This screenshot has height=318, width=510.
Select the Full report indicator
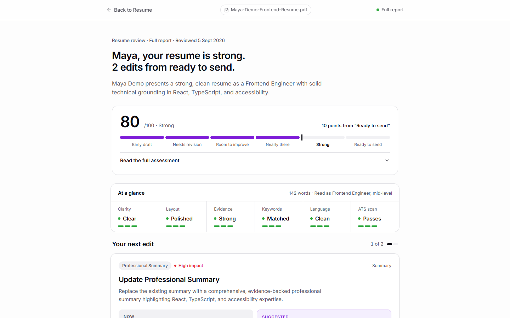click(x=390, y=10)
